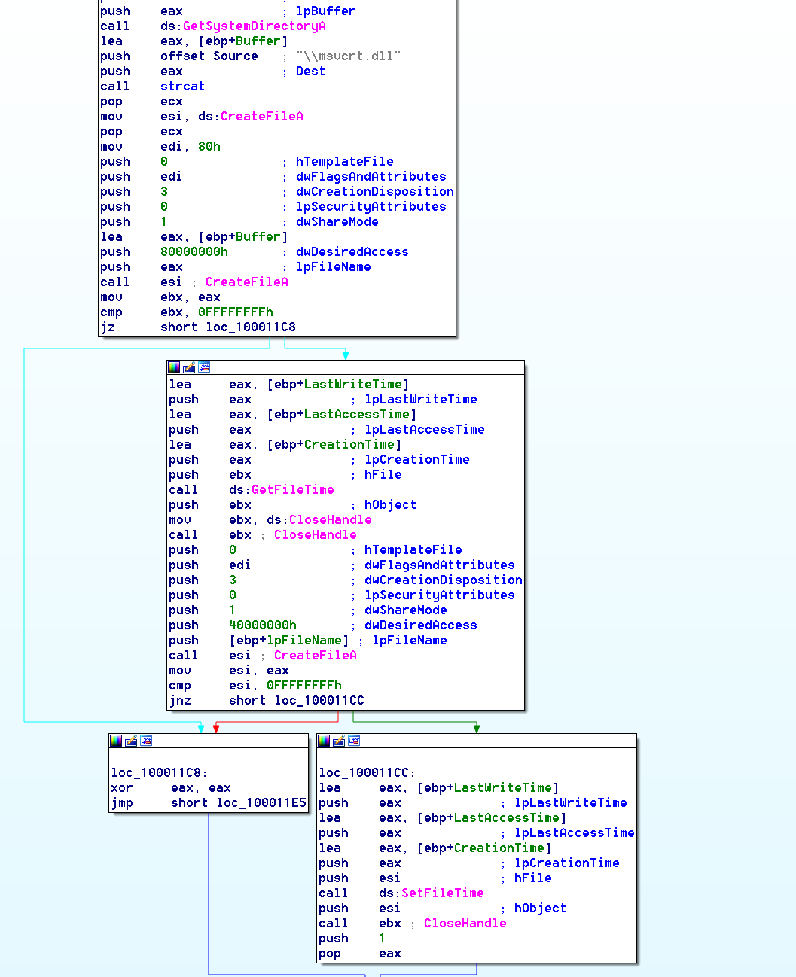Click the pencil edit icon of the loc_100011C8 block
This screenshot has height=977, width=796.
click(x=131, y=741)
